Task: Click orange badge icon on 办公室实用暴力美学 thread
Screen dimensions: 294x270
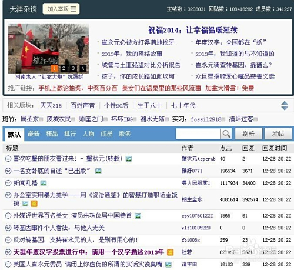Action: (34, 204)
